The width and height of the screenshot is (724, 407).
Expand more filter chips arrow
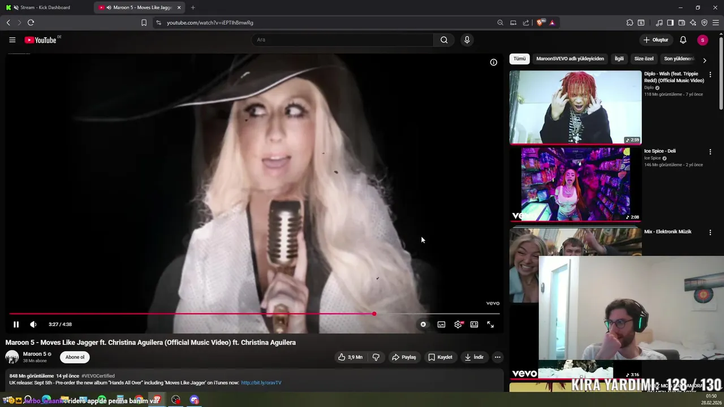point(704,60)
